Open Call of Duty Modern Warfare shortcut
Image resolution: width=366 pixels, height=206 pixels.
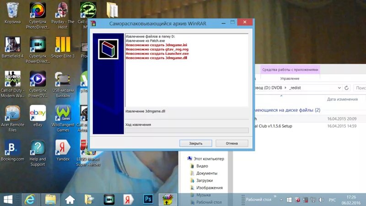click(12, 84)
